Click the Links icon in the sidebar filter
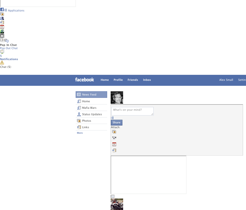 tap(79, 127)
